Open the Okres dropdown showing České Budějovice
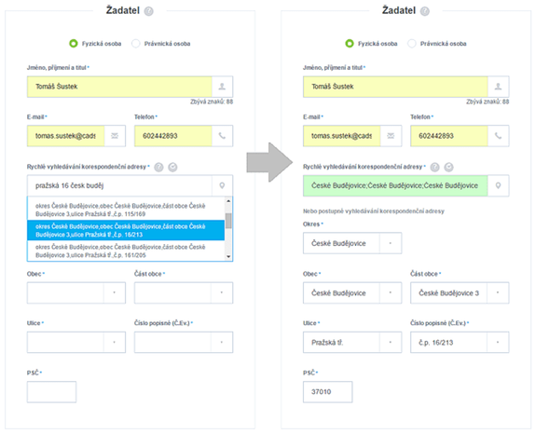The width and height of the screenshot is (536, 434). click(352, 243)
